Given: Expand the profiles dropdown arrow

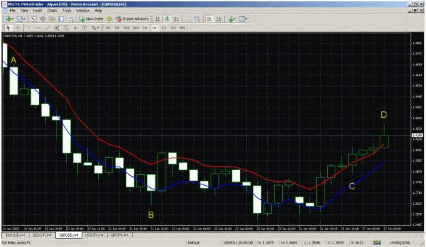Looking at the screenshot, I should click(x=24, y=19).
